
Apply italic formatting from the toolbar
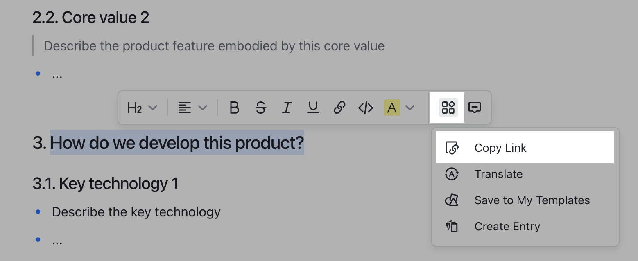(286, 108)
